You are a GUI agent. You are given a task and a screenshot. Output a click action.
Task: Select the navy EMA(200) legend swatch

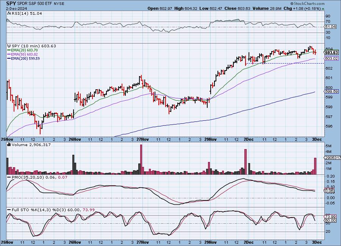[9, 58]
